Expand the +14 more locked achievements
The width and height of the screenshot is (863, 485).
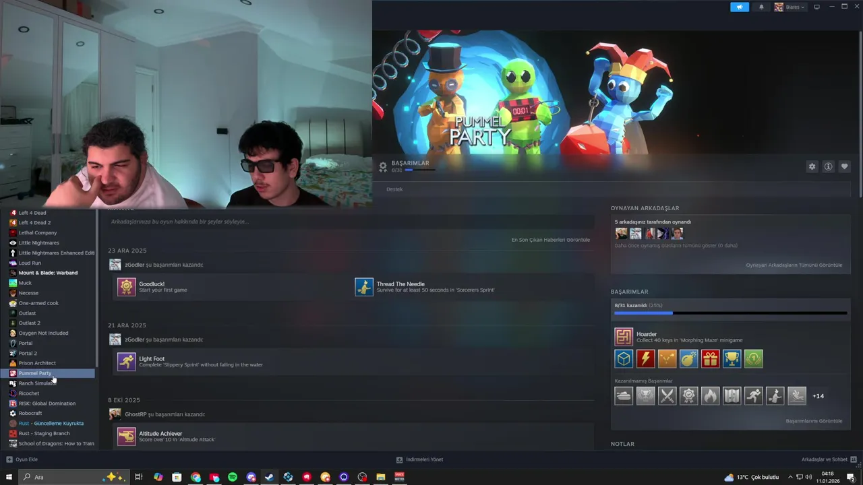coord(818,396)
